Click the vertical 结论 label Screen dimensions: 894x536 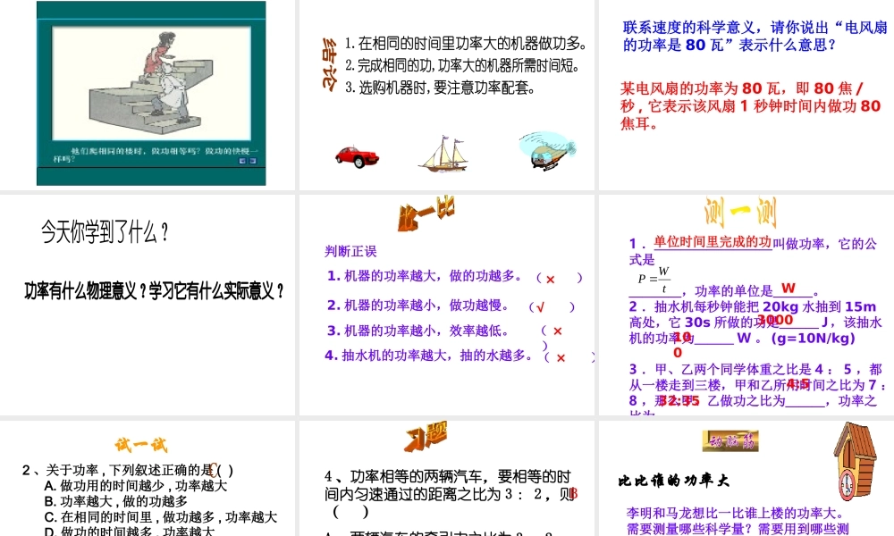pyautogui.click(x=329, y=63)
